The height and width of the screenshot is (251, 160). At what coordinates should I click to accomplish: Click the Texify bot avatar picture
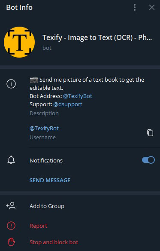(x=19, y=42)
